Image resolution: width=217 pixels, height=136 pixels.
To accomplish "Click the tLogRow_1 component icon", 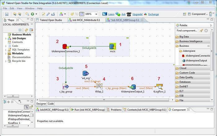I will (159, 86).
